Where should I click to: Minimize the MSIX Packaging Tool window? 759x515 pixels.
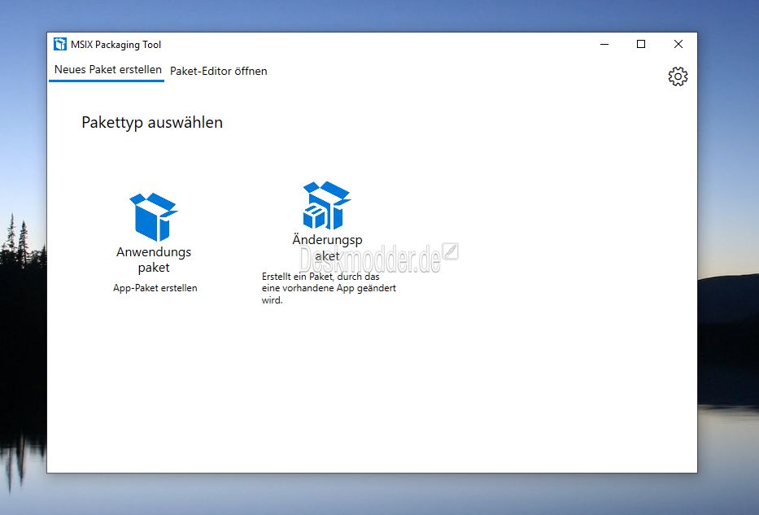604,44
